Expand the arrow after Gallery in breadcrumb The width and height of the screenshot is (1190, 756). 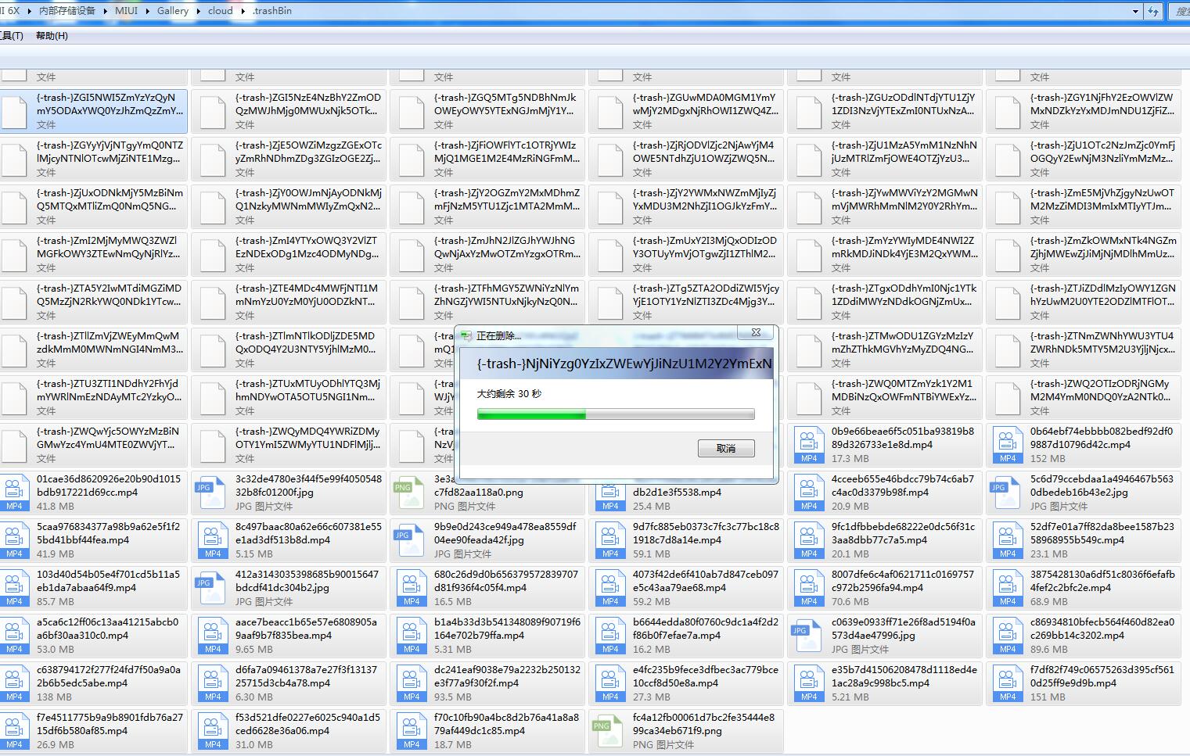point(199,11)
